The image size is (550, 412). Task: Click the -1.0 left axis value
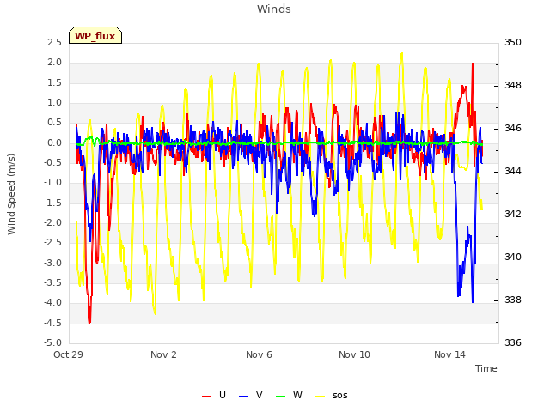(52, 183)
